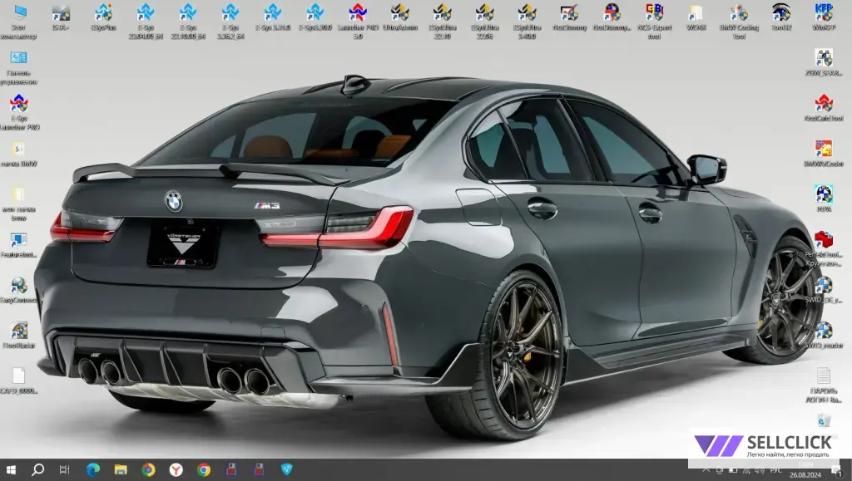Open the ZGW_SEARCH shortcut
The height and width of the screenshot is (481, 852).
824,62
